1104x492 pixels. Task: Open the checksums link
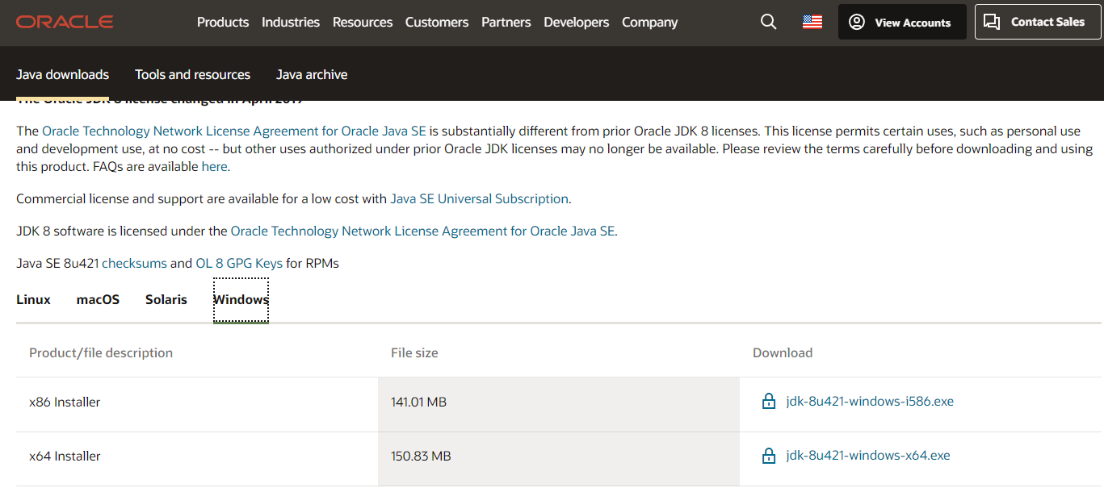(x=134, y=263)
